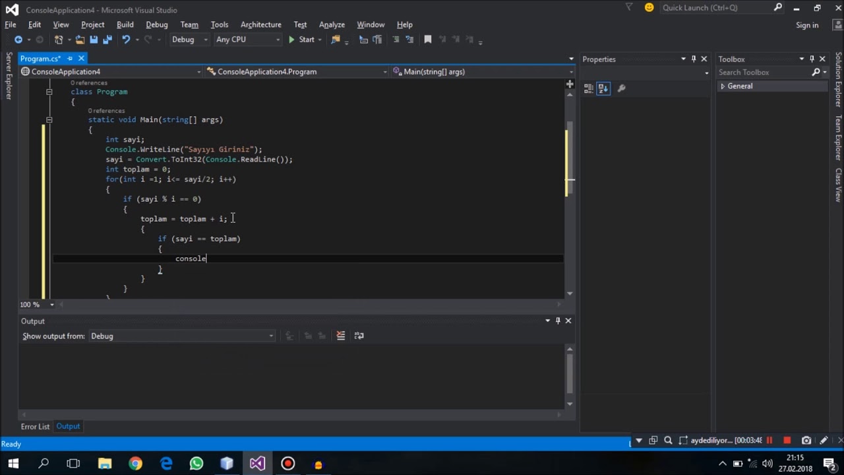Open the Class View side tab
This screenshot has width=844, height=475.
[x=838, y=185]
